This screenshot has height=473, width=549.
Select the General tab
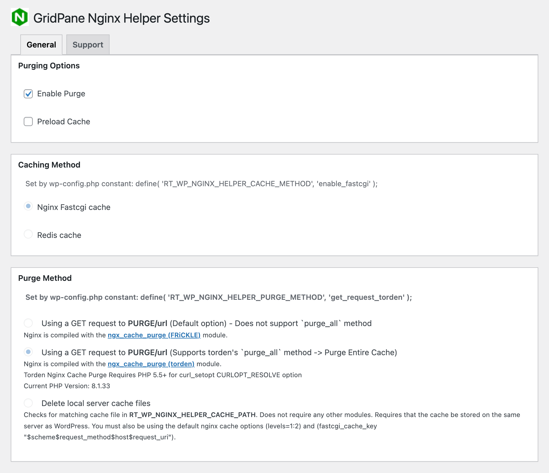41,45
